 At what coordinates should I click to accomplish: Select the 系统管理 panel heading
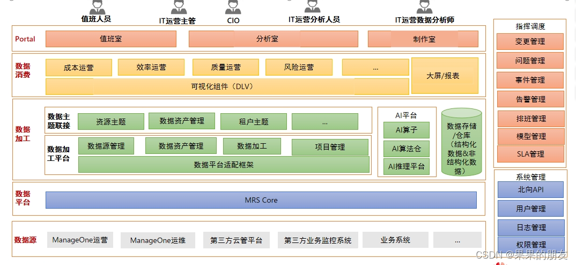(x=531, y=177)
